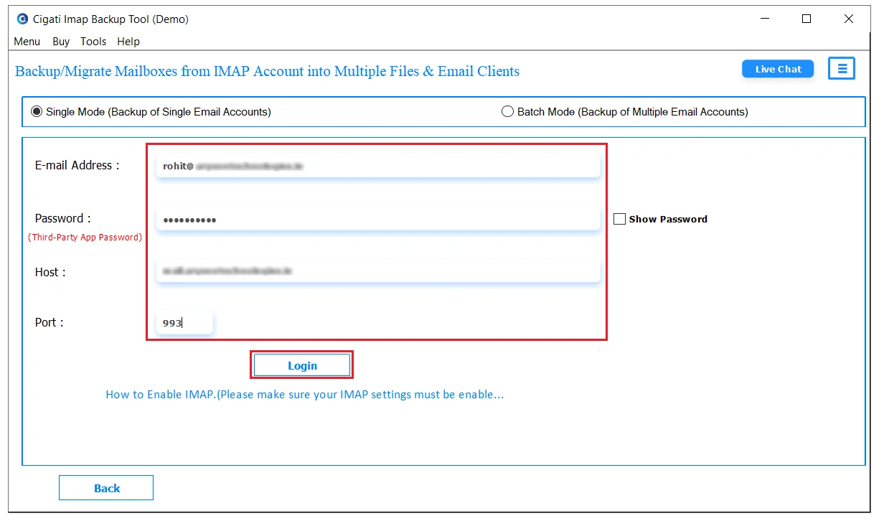Select Batch Mode radio button
The width and height of the screenshot is (884, 526).
(x=508, y=112)
